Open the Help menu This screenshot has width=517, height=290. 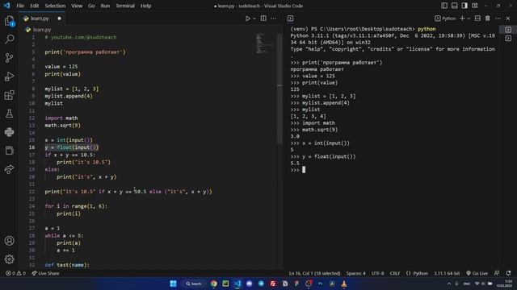pyautogui.click(x=145, y=6)
